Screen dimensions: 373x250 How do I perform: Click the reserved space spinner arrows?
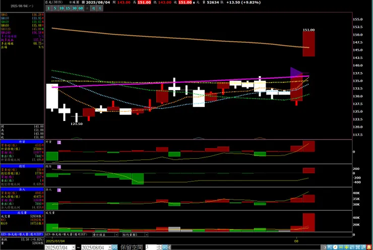point(159,247)
